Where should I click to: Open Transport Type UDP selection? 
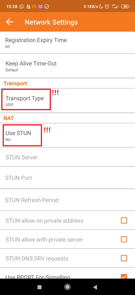coord(67,101)
